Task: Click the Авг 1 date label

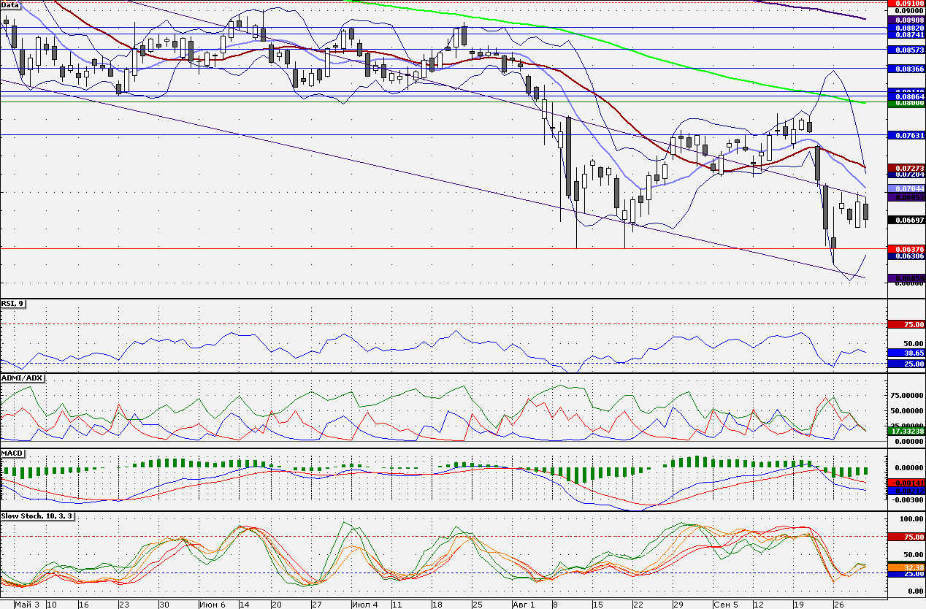Action: pos(523,605)
